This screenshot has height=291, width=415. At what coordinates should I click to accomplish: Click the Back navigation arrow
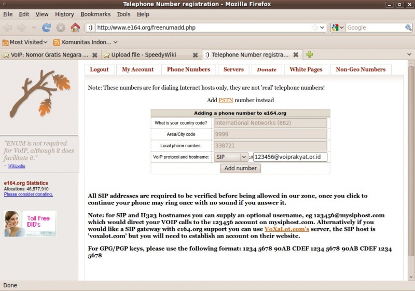[x=8, y=27]
